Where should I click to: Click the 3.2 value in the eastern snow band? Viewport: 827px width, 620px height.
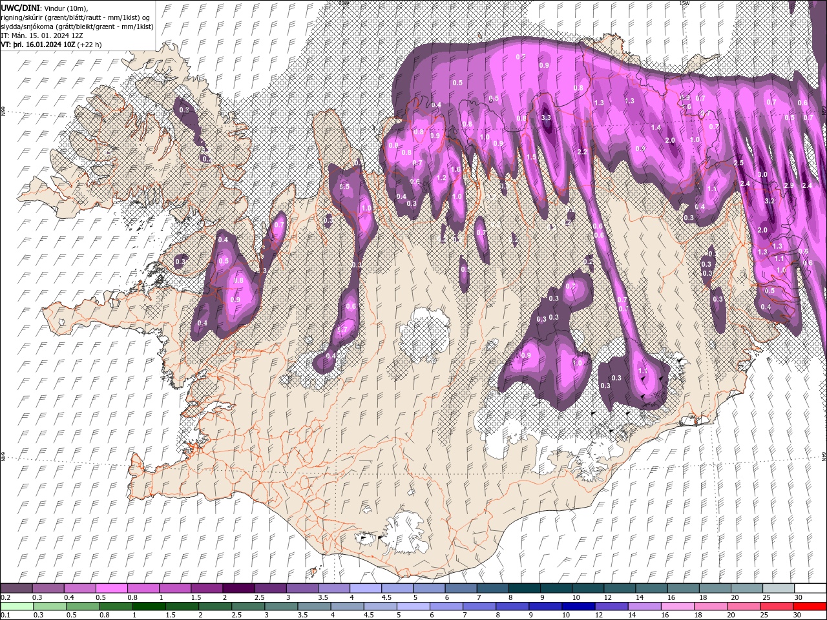pyautogui.click(x=769, y=201)
